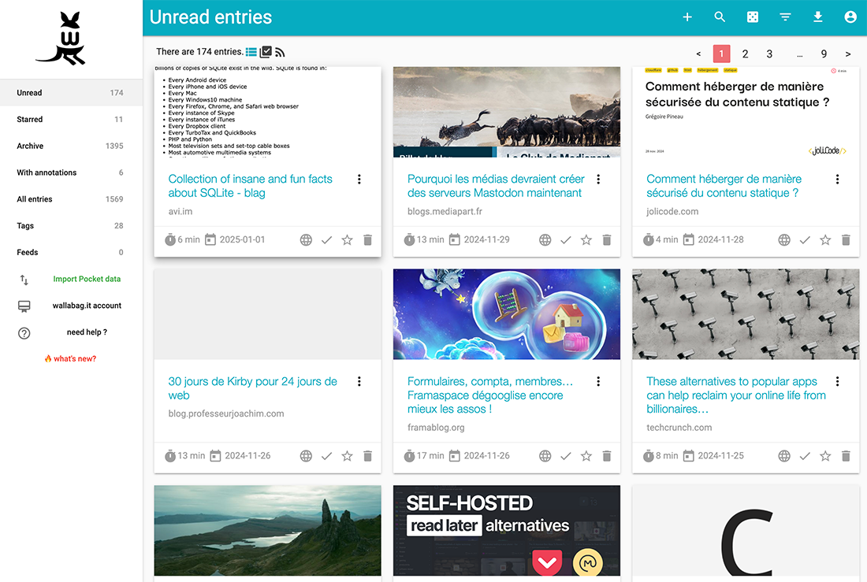This screenshot has width=867, height=582.
Task: Star the jolicode.com article
Action: click(825, 239)
